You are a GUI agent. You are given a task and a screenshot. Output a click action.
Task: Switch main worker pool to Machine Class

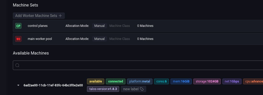tap(120, 39)
